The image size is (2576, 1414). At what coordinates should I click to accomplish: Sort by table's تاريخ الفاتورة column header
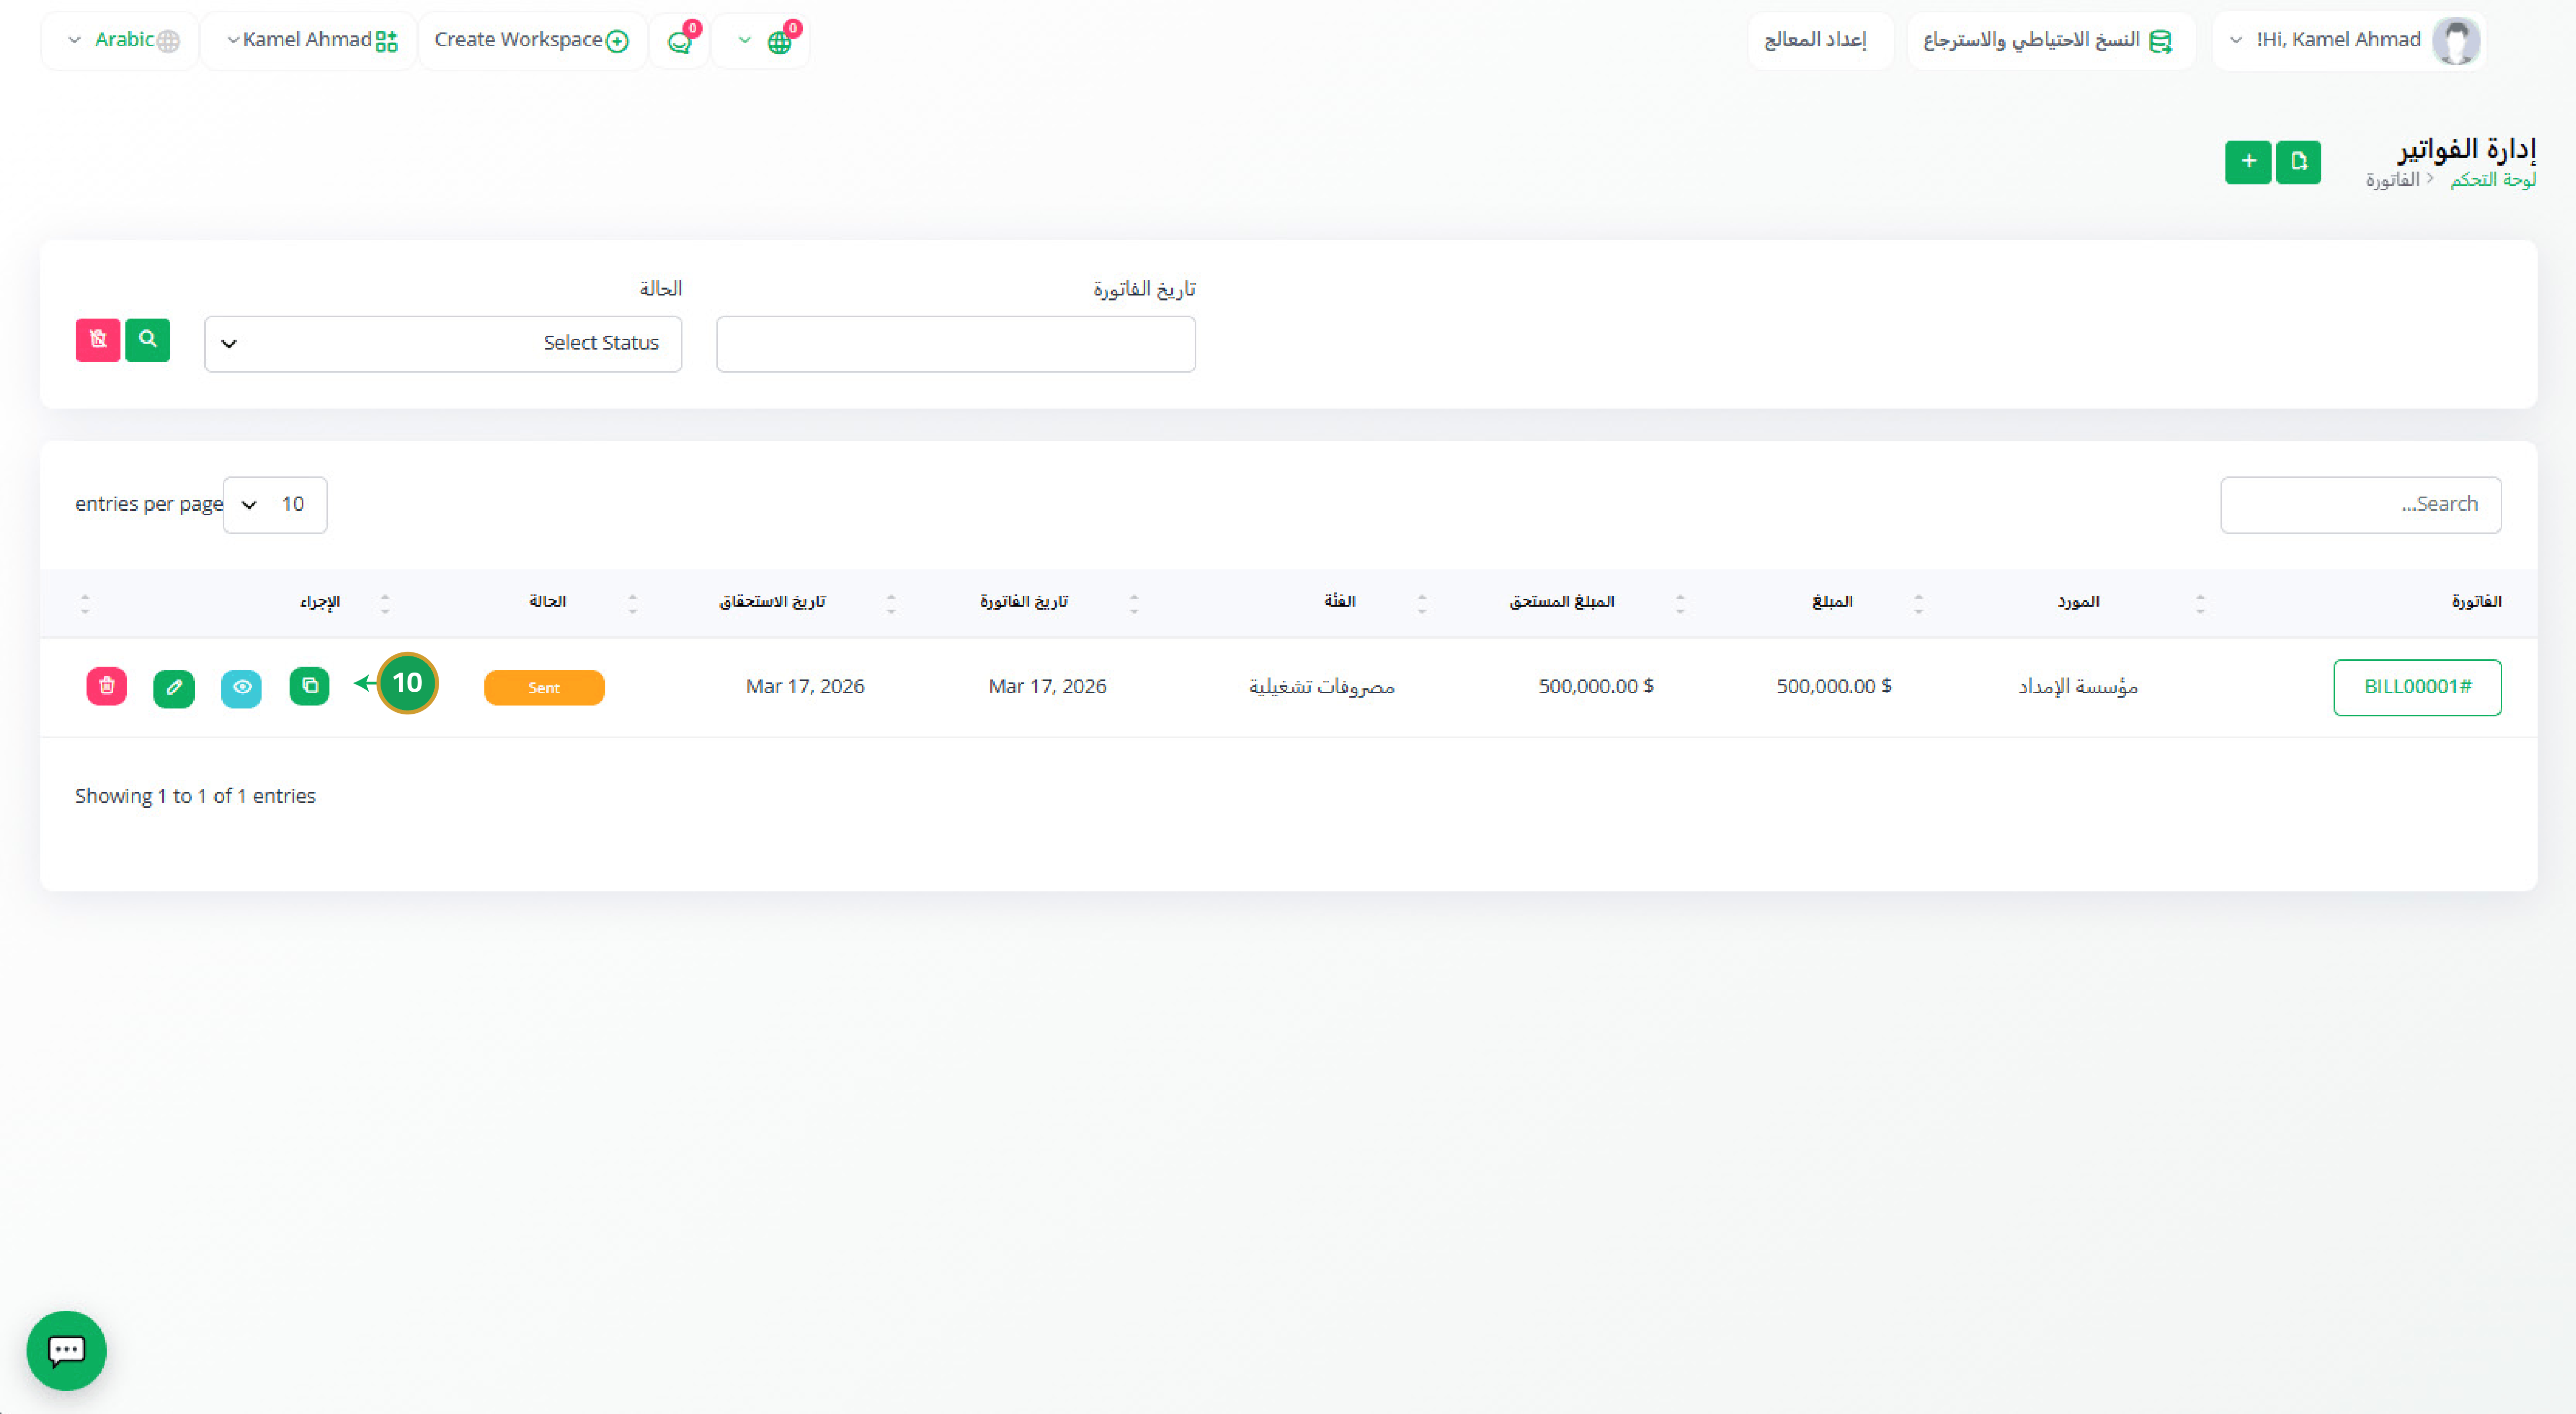pyautogui.click(x=1024, y=602)
